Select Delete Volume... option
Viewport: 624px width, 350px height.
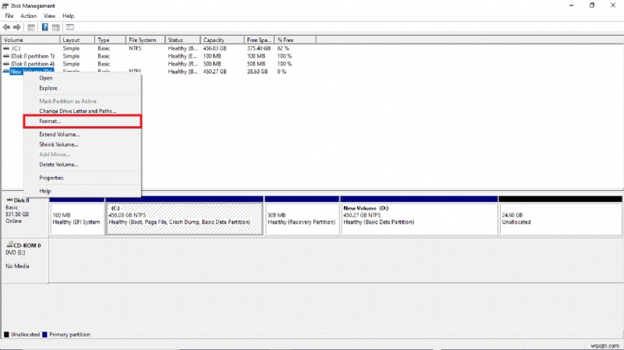(83, 164)
